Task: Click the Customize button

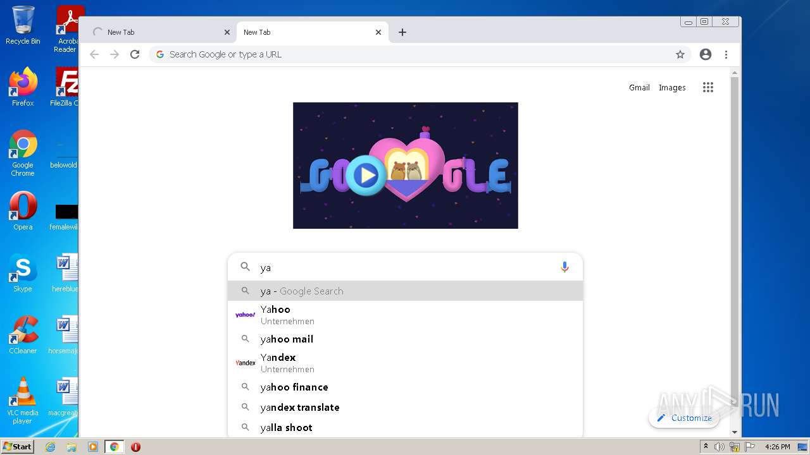Action: (x=684, y=418)
